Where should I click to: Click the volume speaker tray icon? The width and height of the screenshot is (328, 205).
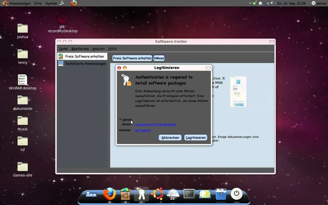click(272, 3)
